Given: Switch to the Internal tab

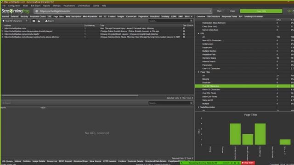Looking at the screenshot, I should pyautogui.click(x=5, y=16).
